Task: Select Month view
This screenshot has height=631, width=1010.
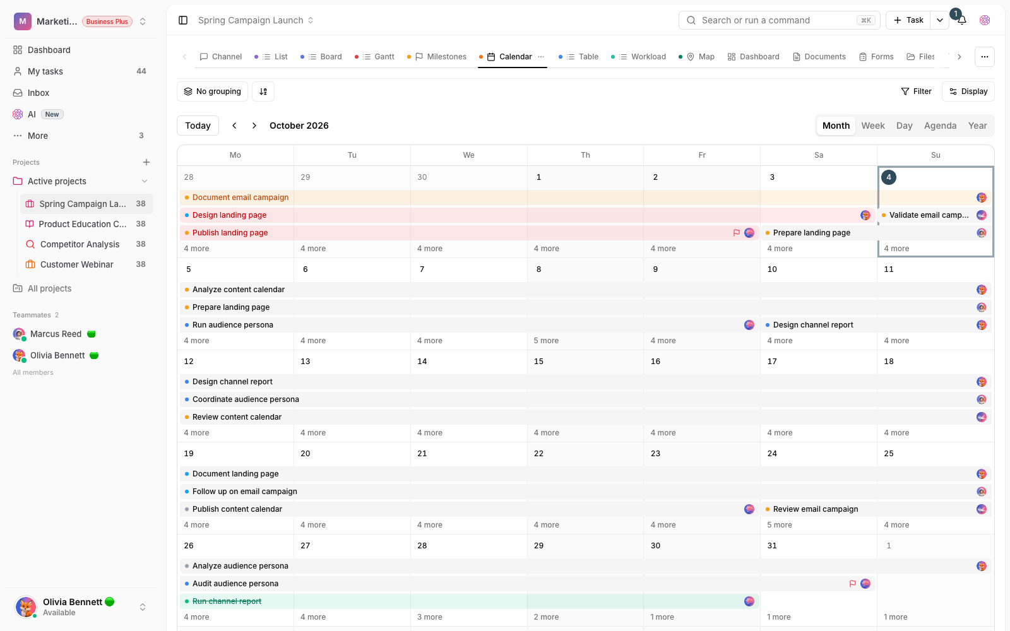Action: point(836,126)
